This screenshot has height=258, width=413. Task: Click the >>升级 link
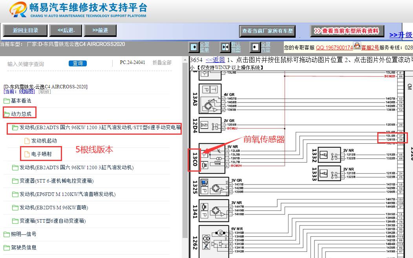401,35
